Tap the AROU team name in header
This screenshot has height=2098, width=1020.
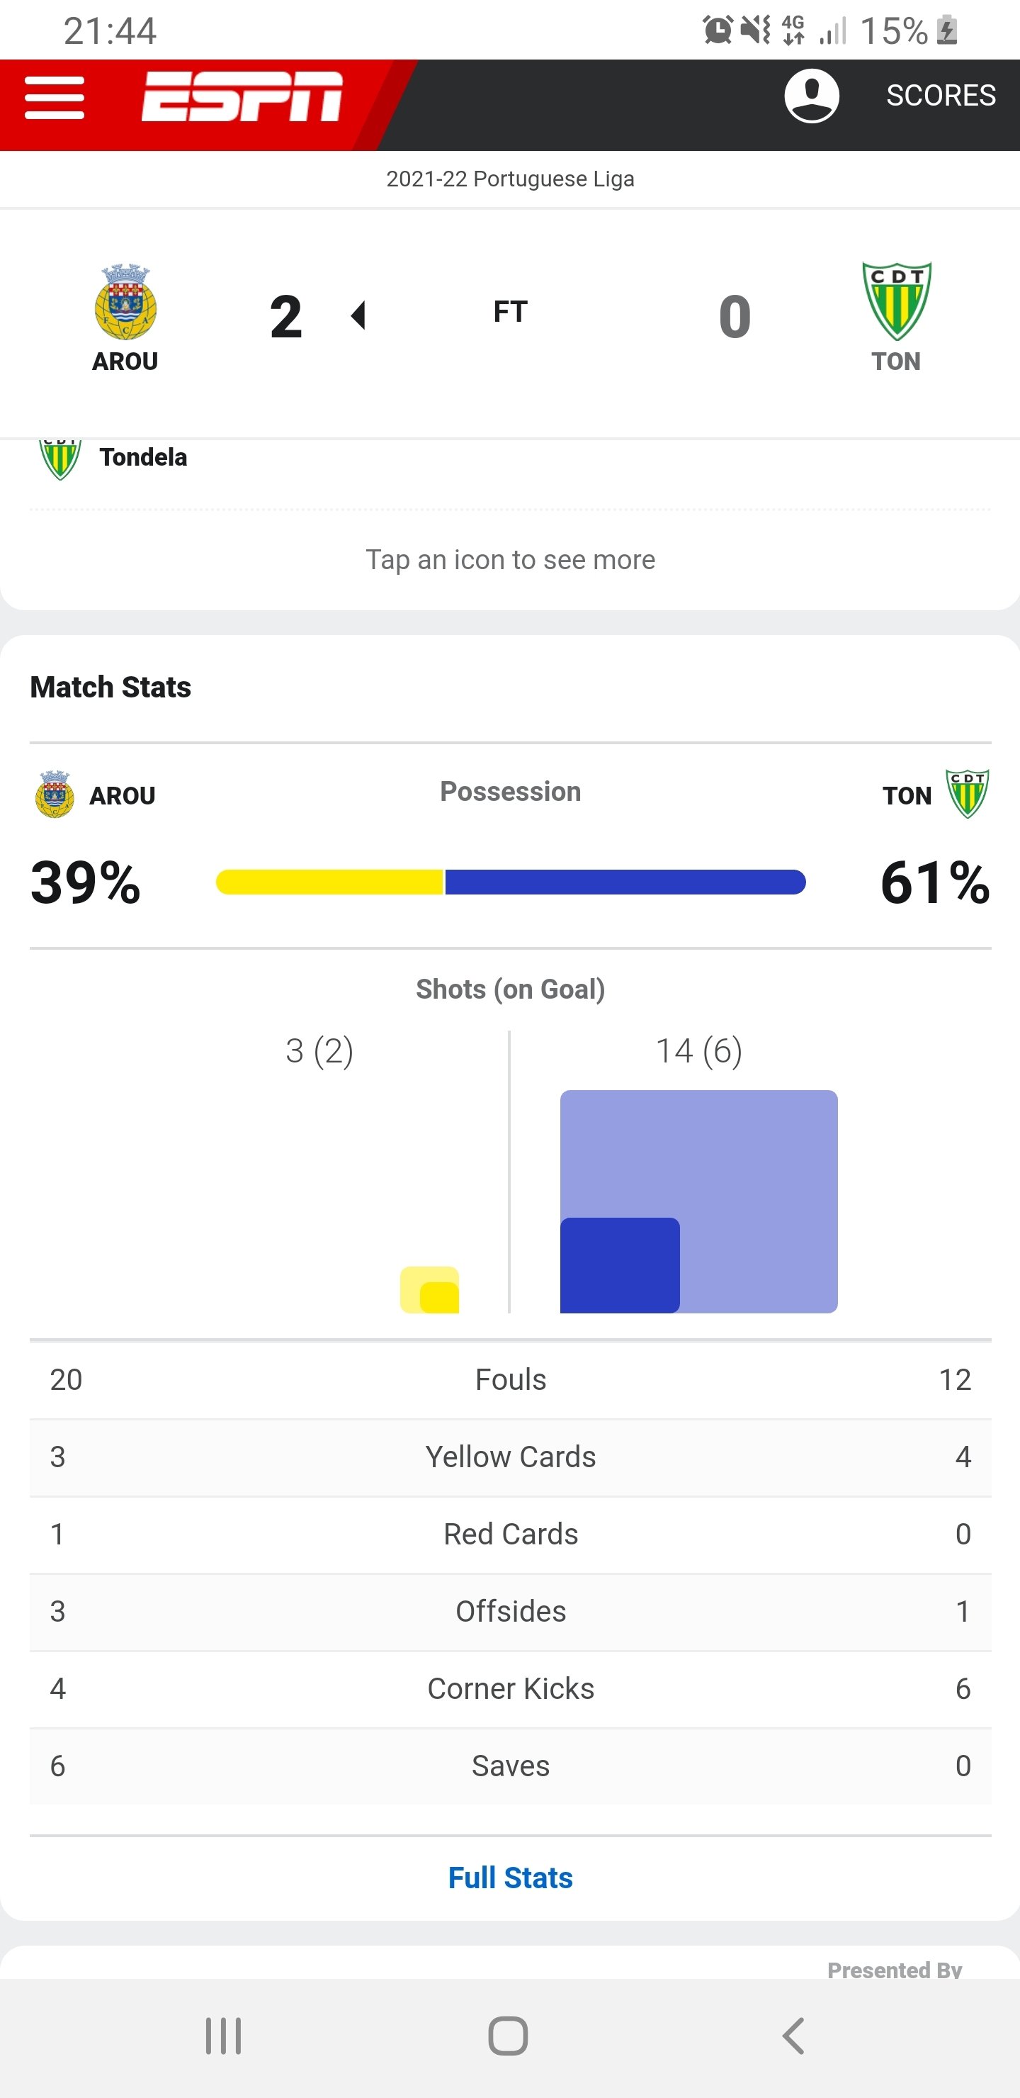click(x=125, y=361)
